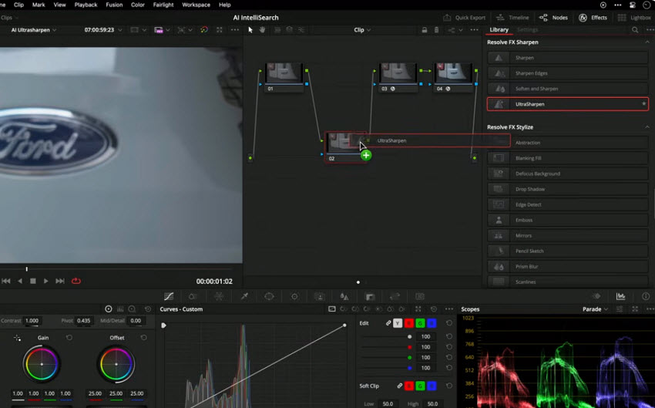Select the Sharpen Edges effect

[x=568, y=73]
